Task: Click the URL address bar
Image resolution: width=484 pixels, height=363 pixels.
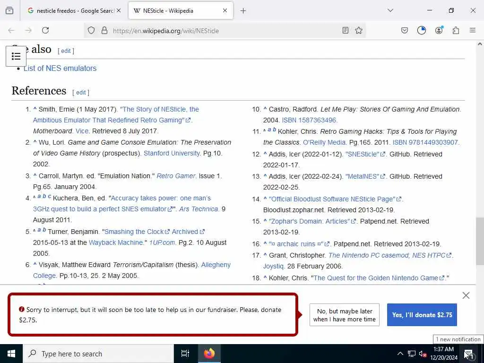Action: click(225, 31)
